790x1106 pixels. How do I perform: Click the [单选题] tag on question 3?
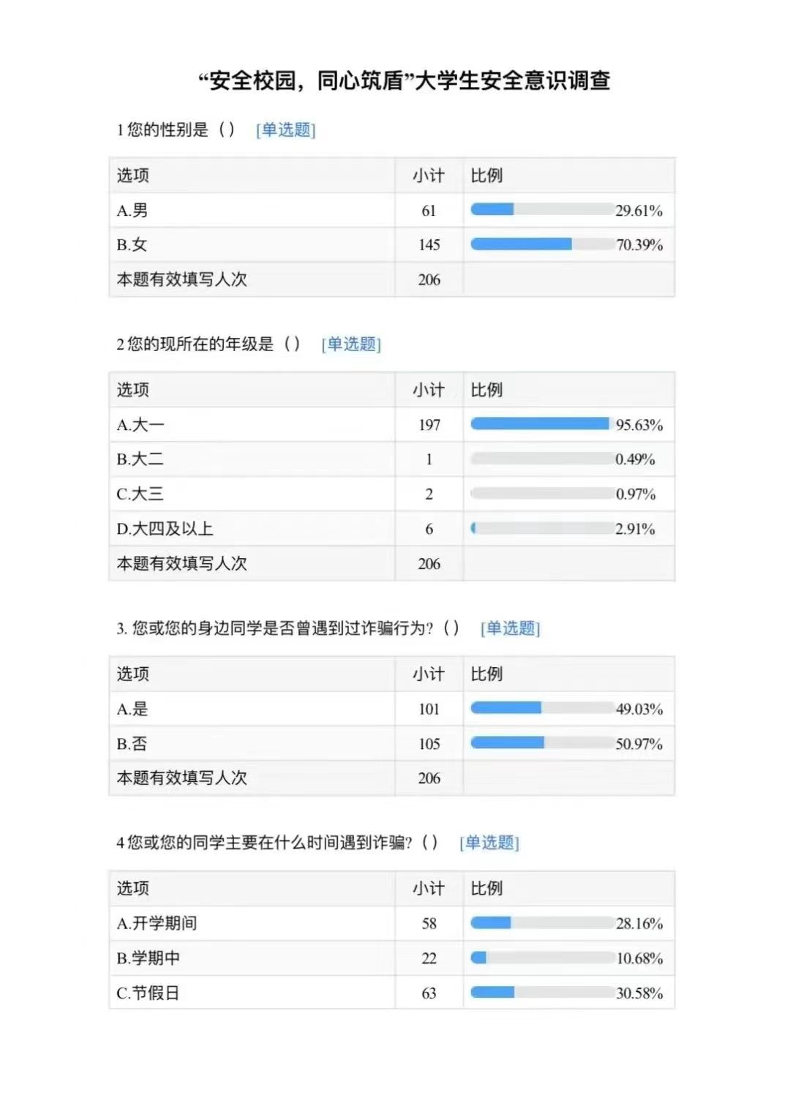[510, 628]
